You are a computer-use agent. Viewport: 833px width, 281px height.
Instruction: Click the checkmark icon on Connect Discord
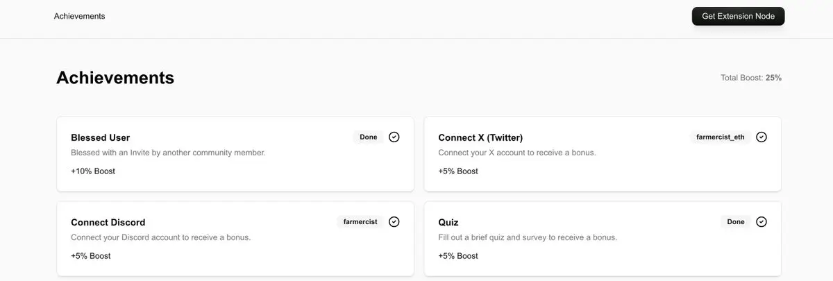point(394,222)
